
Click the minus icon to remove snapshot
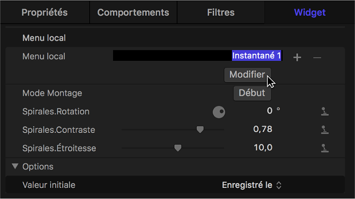317,58
